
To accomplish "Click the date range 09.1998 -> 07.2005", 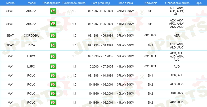I will coord(101,56).
